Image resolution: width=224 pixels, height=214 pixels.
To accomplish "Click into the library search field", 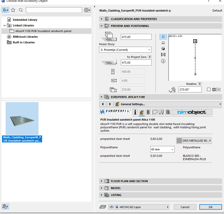I will (54, 10).
